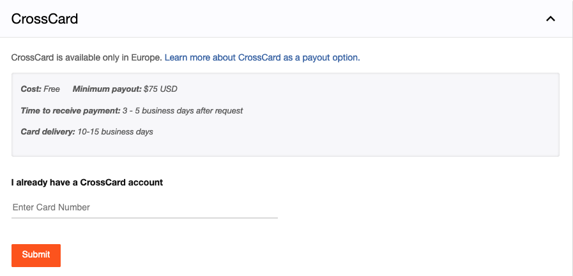
Task: Click the "3 - 5 business days after request" text
Action: [x=183, y=111]
